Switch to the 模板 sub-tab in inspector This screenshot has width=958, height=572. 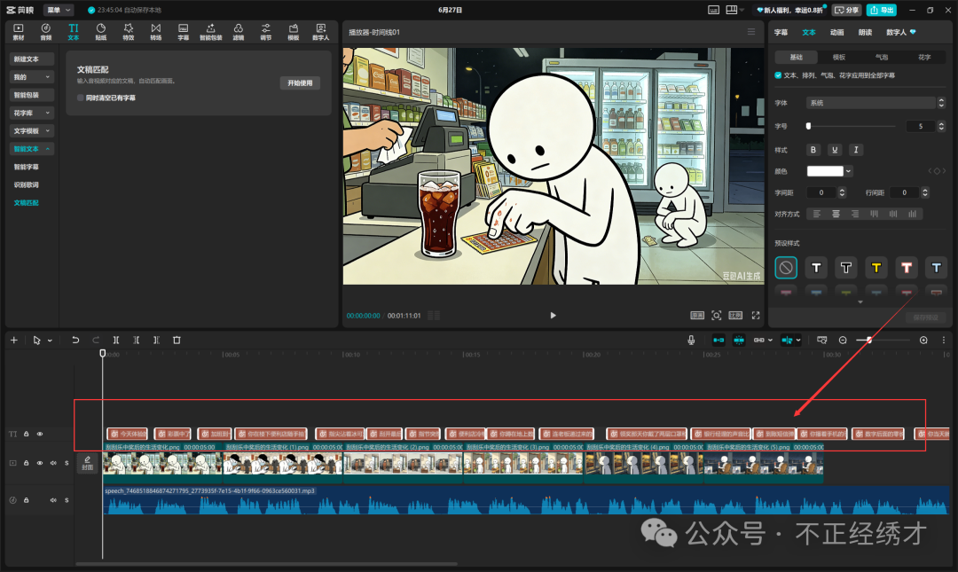point(839,58)
